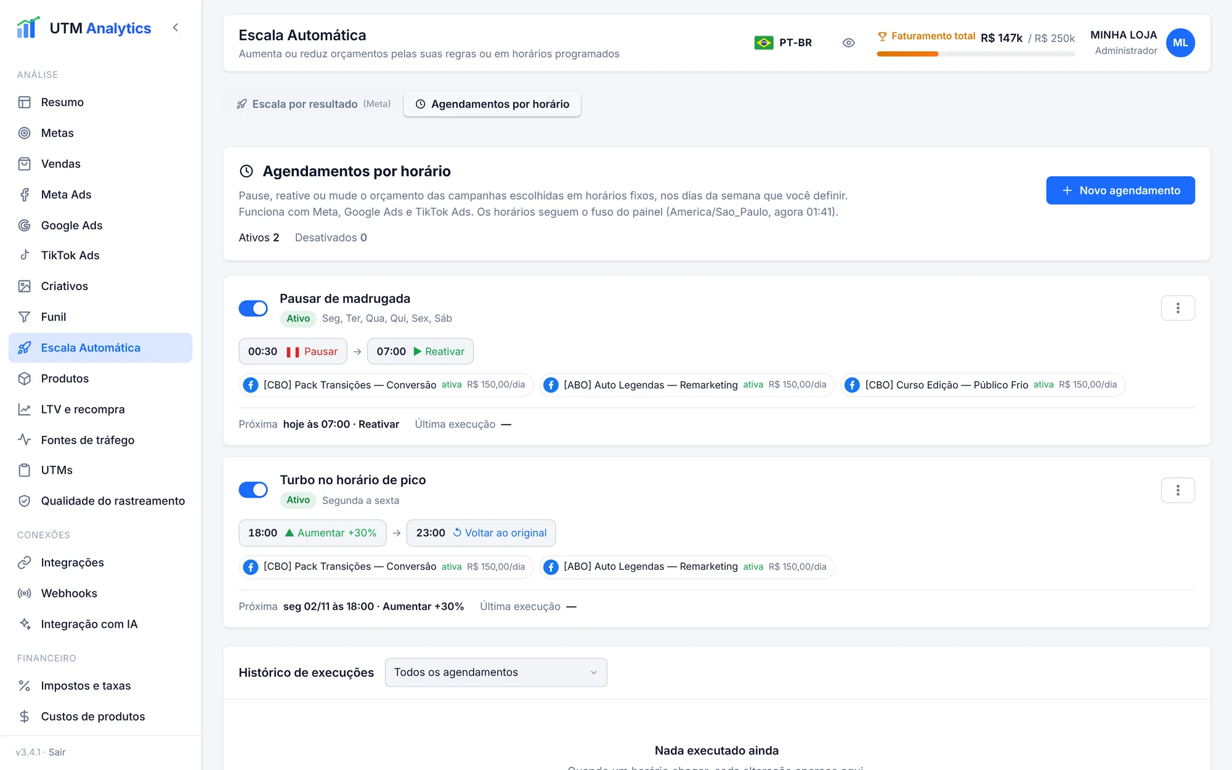Click the Faturamento total progress bar
The height and width of the screenshot is (770, 1232).
[x=976, y=54]
